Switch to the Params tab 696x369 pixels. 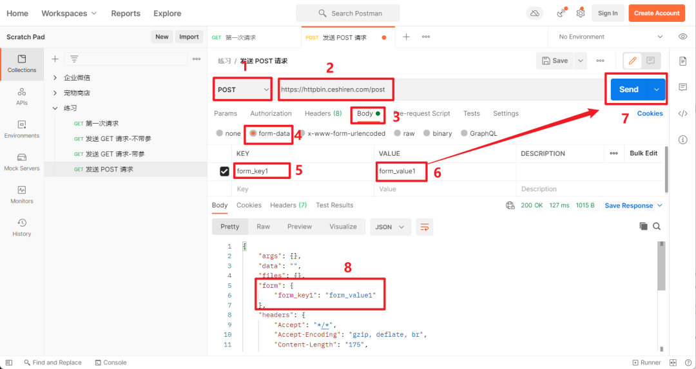click(226, 113)
